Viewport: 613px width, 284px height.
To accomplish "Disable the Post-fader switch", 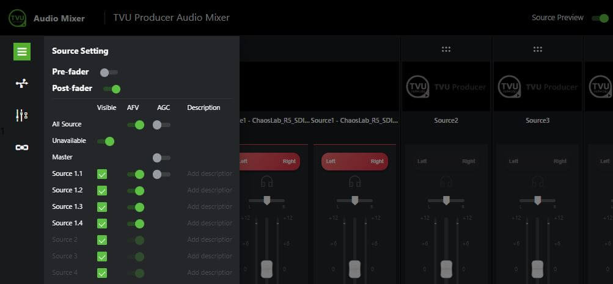I will point(112,89).
